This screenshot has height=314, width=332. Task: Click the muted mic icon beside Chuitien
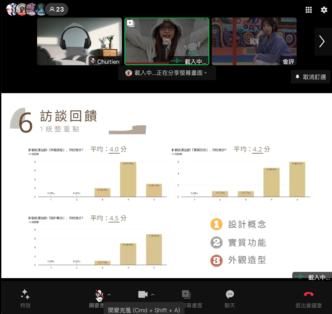(93, 61)
